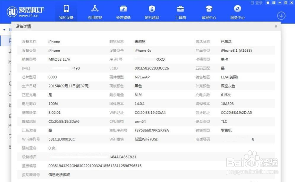
Task: Select WiFi module 低温WiFi (USI)
Action: pyautogui.click(x=146, y=139)
